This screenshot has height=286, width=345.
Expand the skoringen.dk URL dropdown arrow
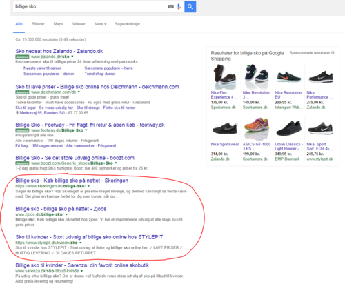[x=88, y=186]
